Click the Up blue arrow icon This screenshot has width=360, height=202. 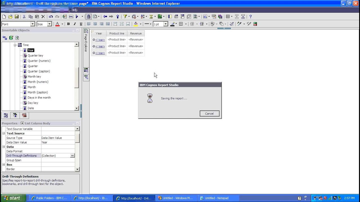[x=118, y=17]
